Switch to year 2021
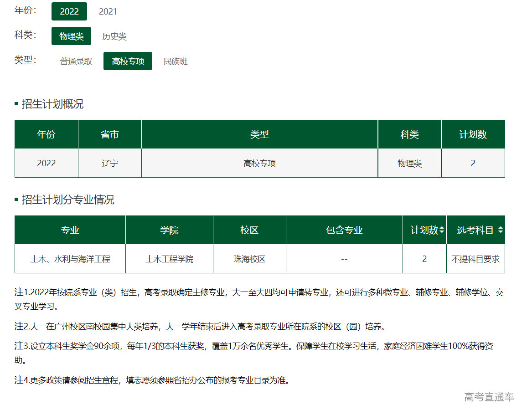This screenshot has width=527, height=415. (x=108, y=11)
